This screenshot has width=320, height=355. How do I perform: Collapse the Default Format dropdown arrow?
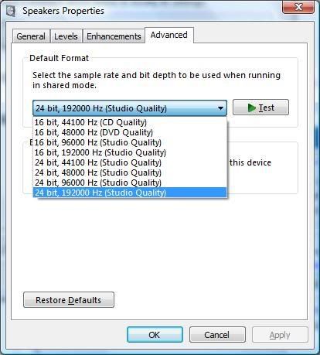click(220, 108)
